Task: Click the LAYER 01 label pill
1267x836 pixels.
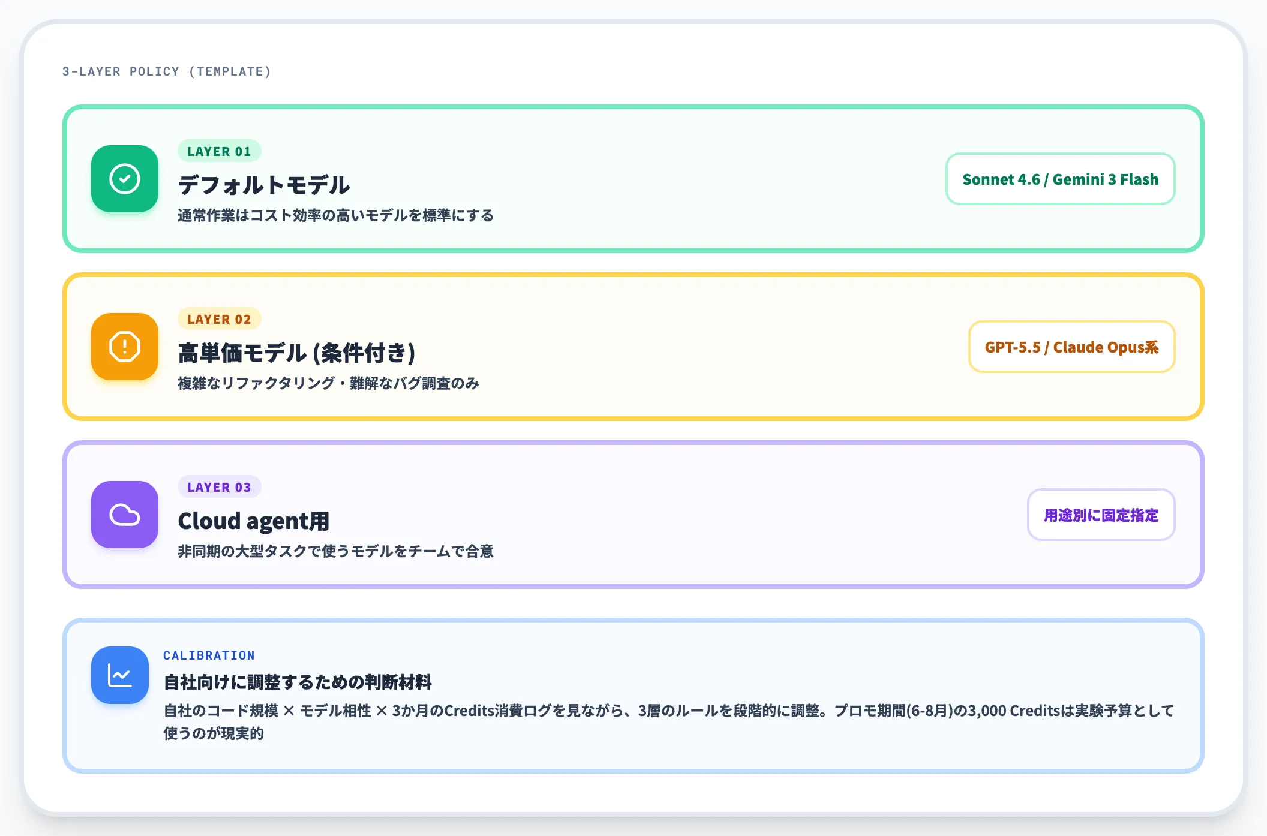Action: click(219, 151)
